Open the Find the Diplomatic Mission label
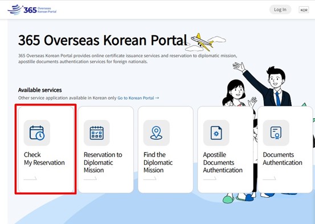 point(158,163)
